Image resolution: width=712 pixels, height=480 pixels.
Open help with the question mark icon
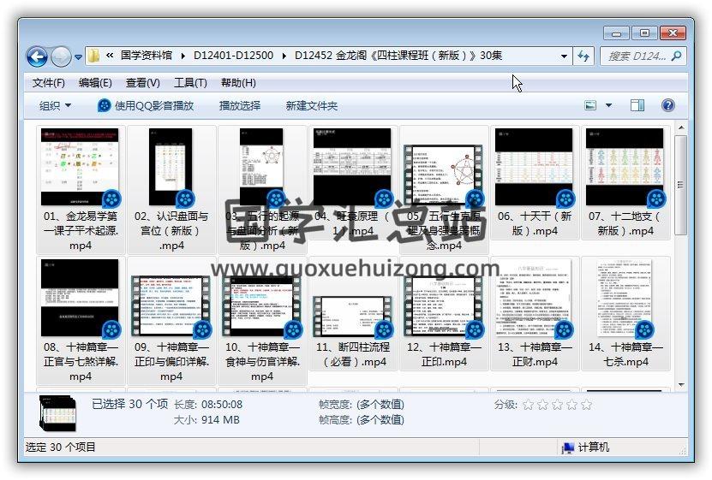[x=668, y=105]
